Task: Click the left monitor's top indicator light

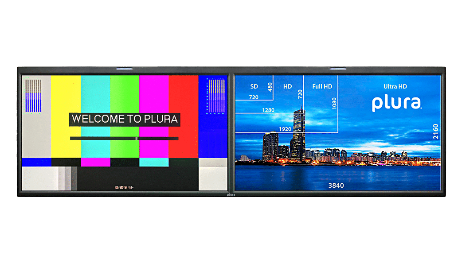Action: 125,69
